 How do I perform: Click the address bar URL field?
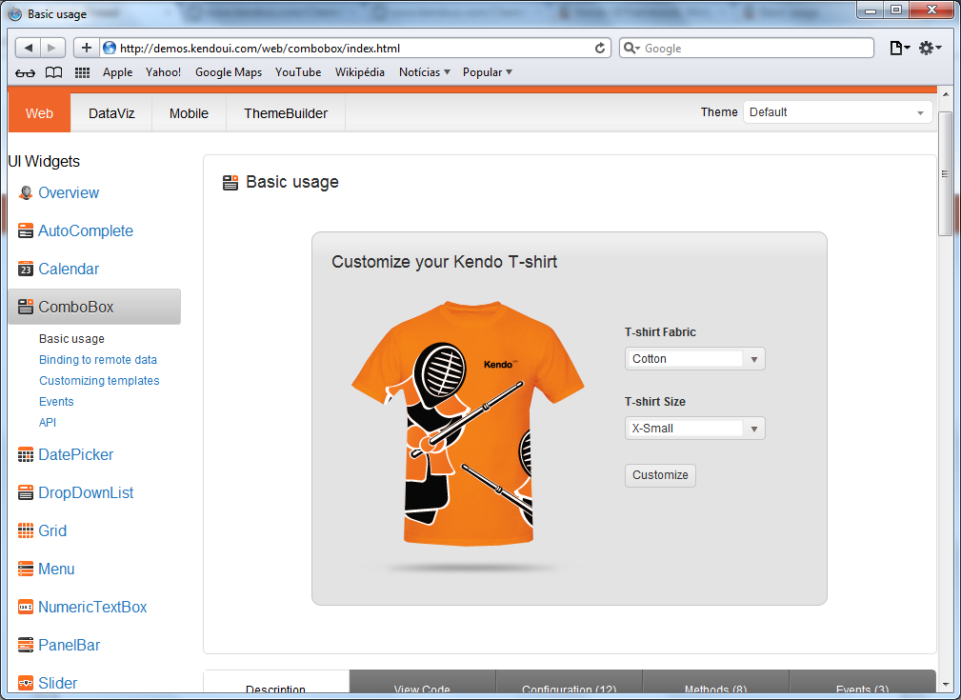[355, 48]
